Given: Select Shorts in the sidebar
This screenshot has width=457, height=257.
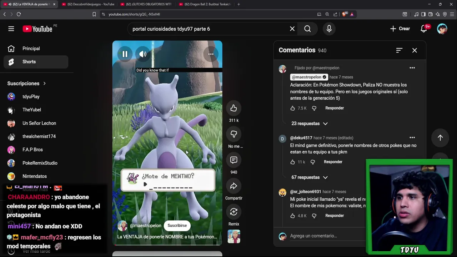Looking at the screenshot, I should 36,62.
